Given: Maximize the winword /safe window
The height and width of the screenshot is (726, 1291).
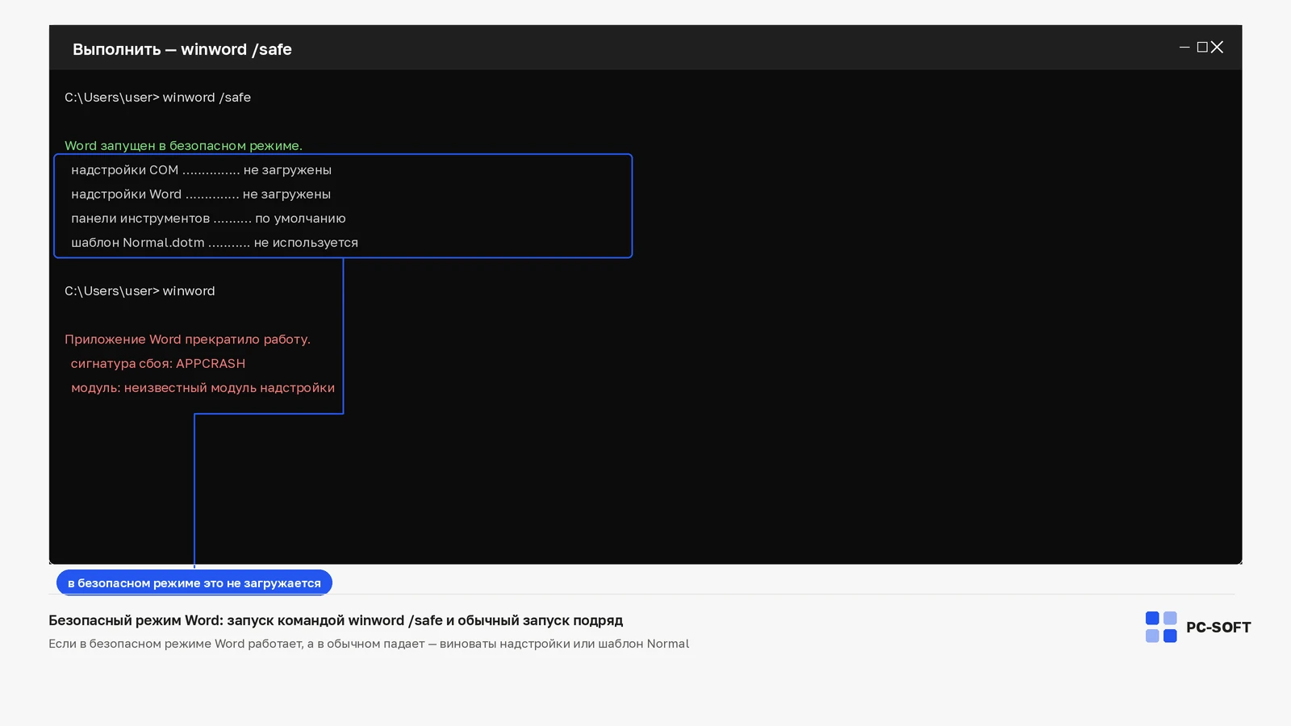Looking at the screenshot, I should click(x=1202, y=48).
